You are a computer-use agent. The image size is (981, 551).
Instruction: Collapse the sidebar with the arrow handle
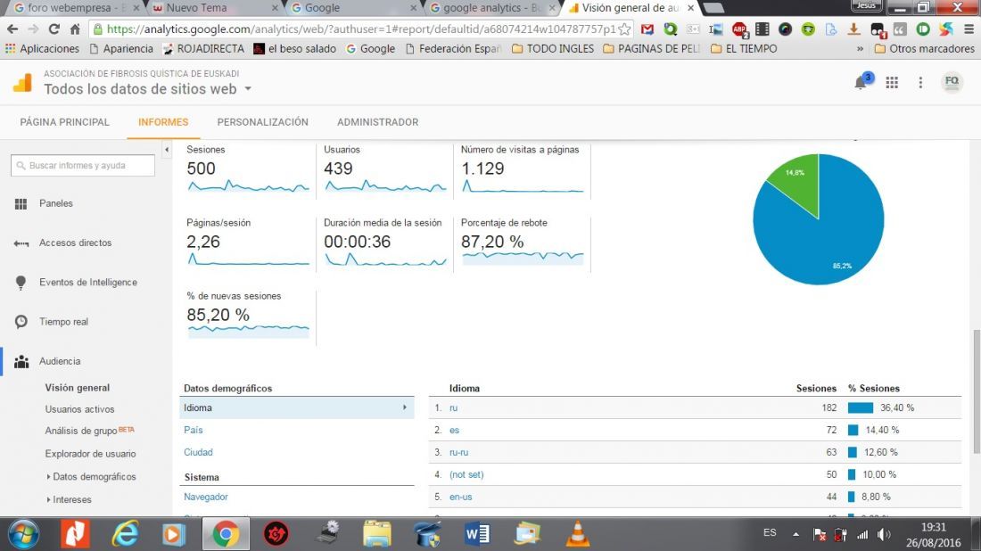click(x=167, y=150)
